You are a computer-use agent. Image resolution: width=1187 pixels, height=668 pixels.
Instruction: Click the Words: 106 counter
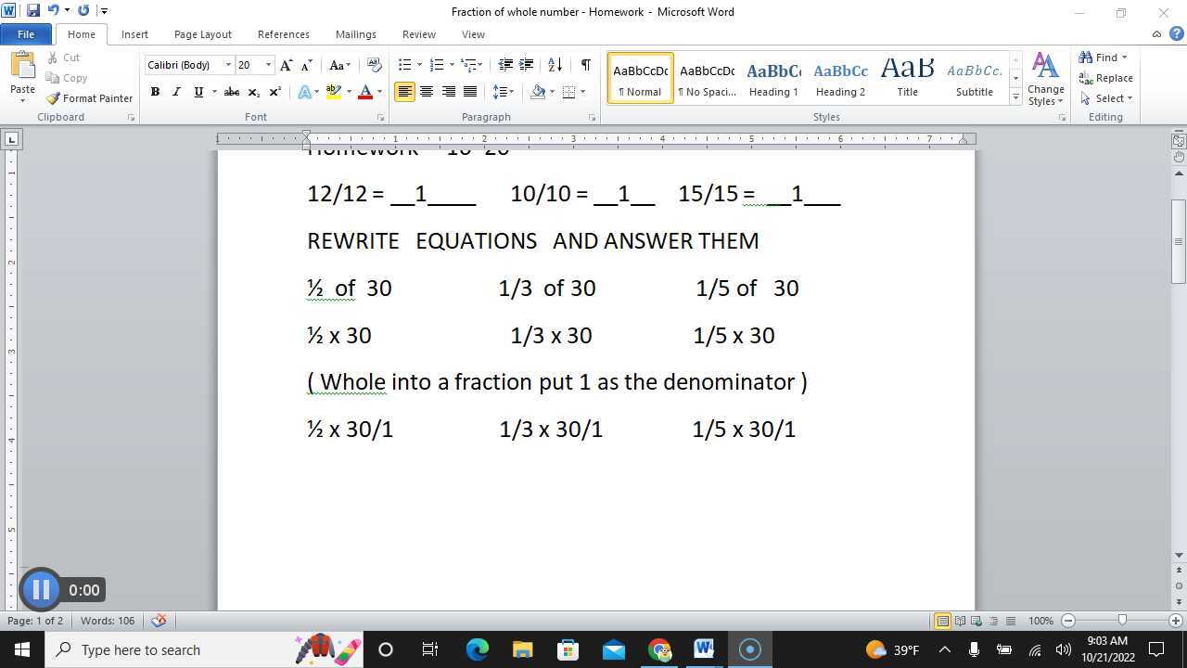click(108, 621)
